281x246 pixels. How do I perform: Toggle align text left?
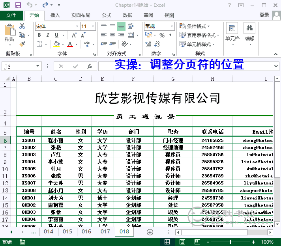pyautogui.click(x=104, y=35)
